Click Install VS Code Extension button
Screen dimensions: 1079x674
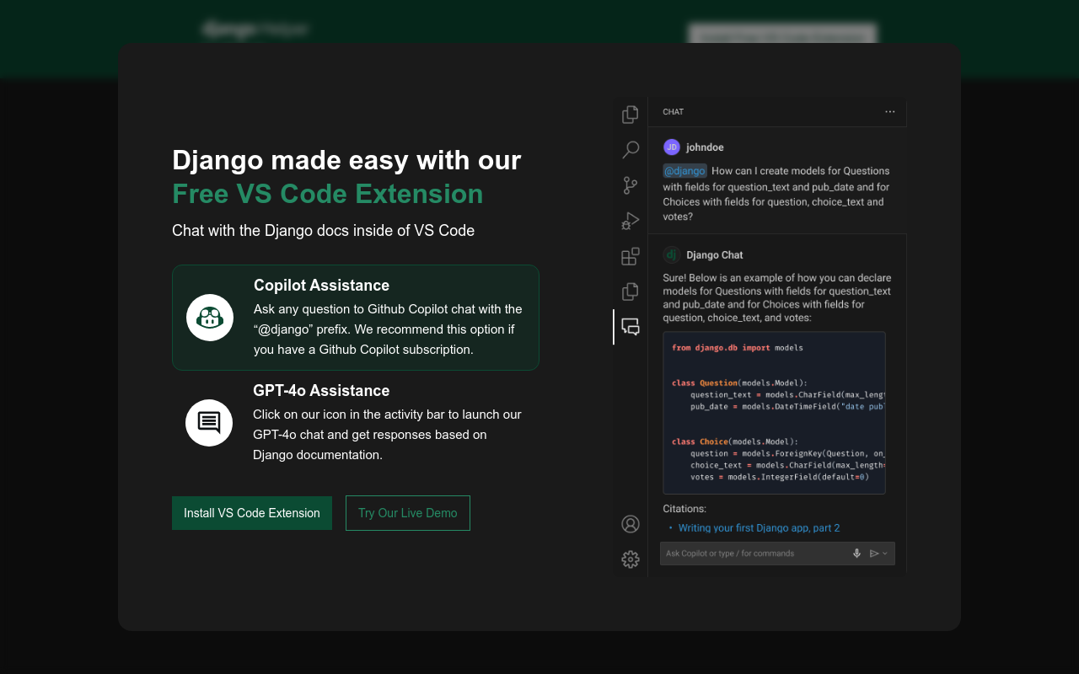coord(252,513)
